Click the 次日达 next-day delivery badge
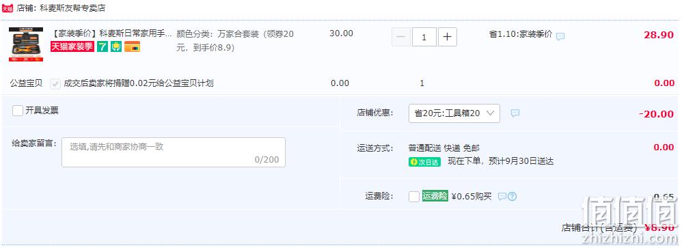This screenshot has width=684, height=250. (424, 162)
